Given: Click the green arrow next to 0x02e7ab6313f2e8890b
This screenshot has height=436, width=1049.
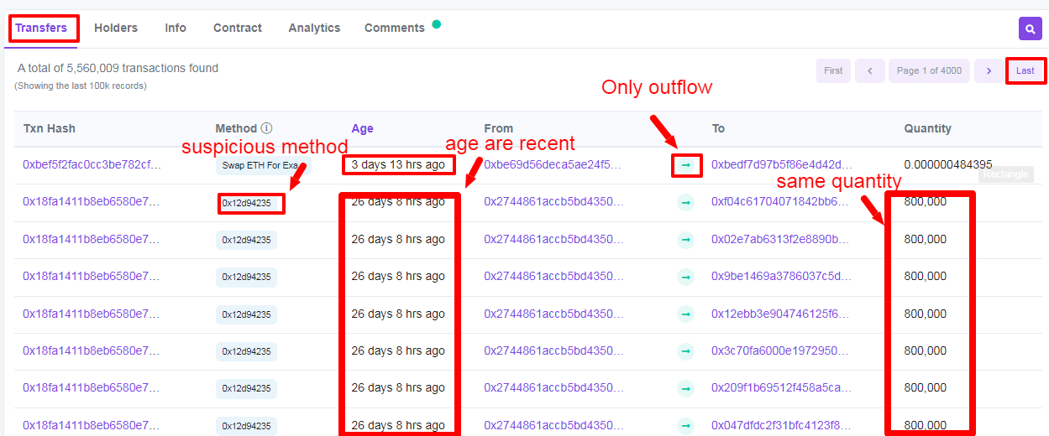Looking at the screenshot, I should pos(686,240).
